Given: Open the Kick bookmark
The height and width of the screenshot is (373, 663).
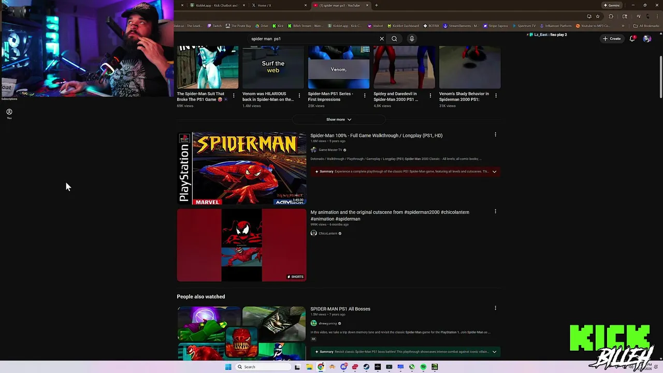Looking at the screenshot, I should tap(278, 26).
